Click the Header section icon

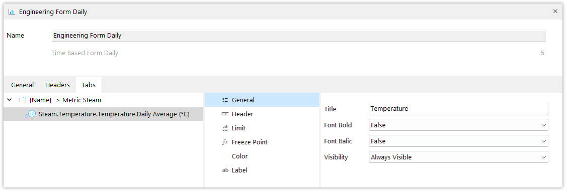pos(225,114)
